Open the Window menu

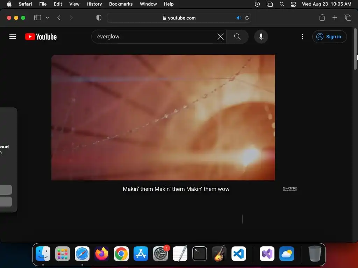coord(148,4)
